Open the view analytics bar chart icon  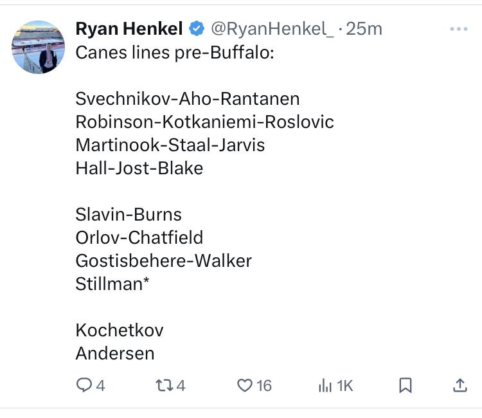click(325, 385)
